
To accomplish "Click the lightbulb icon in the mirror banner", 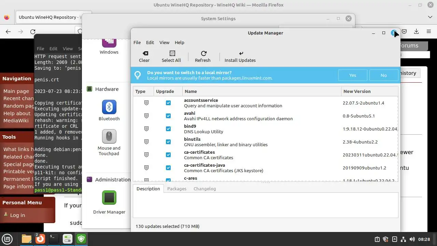I will 138,75.
